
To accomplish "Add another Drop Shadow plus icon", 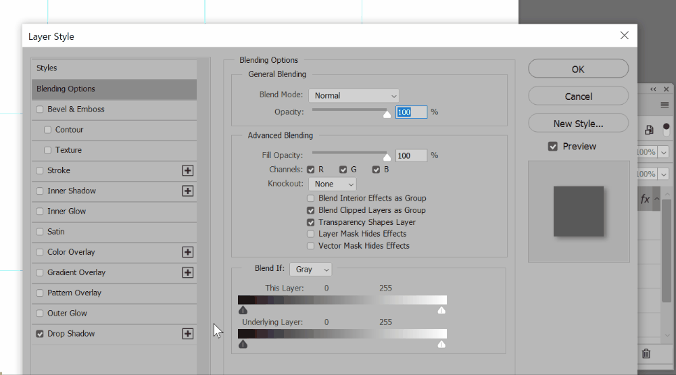I will point(187,334).
